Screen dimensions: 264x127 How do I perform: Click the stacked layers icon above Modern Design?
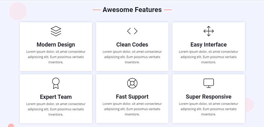click(56, 31)
